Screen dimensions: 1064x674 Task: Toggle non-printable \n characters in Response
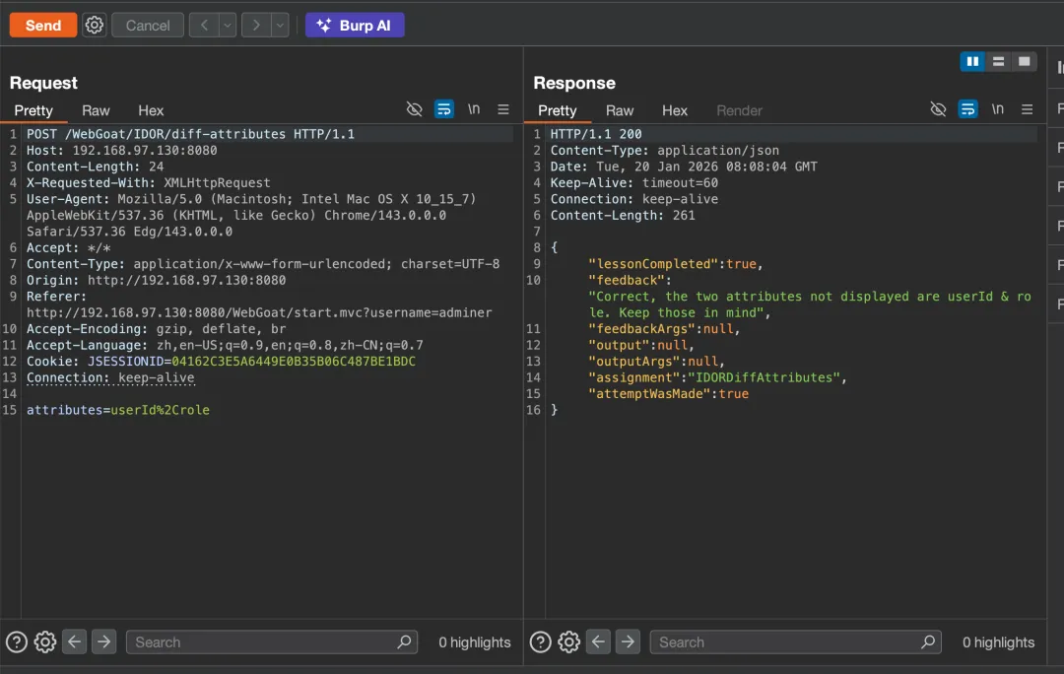[997, 108]
